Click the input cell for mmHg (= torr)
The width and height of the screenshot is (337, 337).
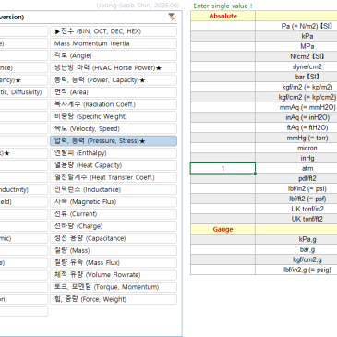coord(223,138)
